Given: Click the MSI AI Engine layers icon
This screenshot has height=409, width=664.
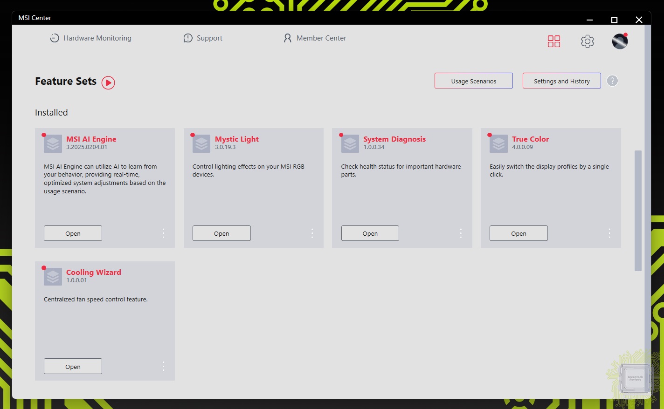Looking at the screenshot, I should pos(53,144).
